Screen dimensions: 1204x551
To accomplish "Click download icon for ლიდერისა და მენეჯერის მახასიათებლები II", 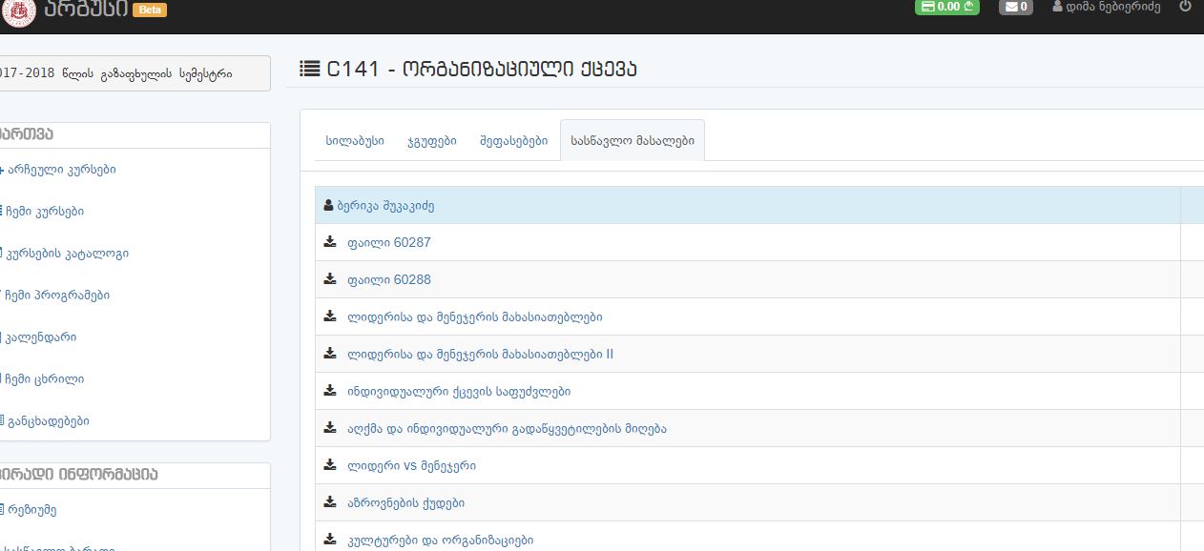I will pos(330,354).
